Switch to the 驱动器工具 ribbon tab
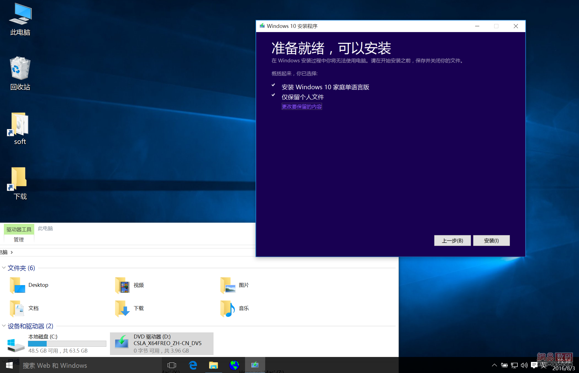 (x=19, y=229)
